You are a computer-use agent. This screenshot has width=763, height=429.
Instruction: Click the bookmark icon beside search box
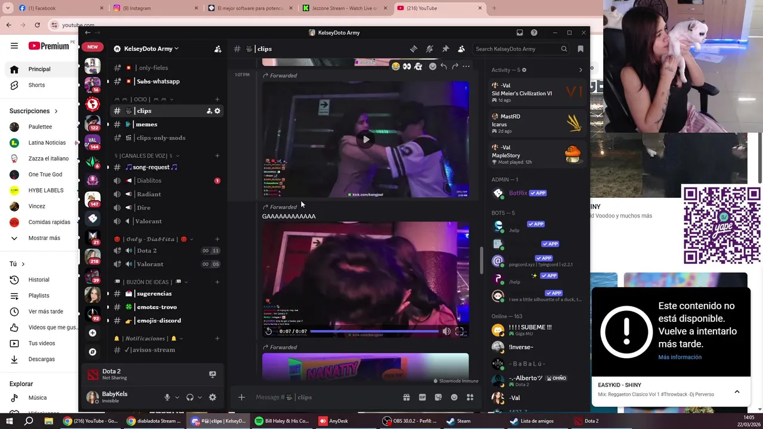[581, 49]
